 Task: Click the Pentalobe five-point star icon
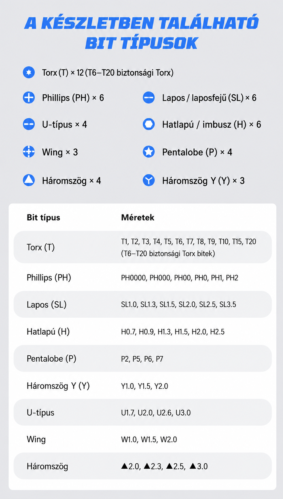[x=149, y=152]
